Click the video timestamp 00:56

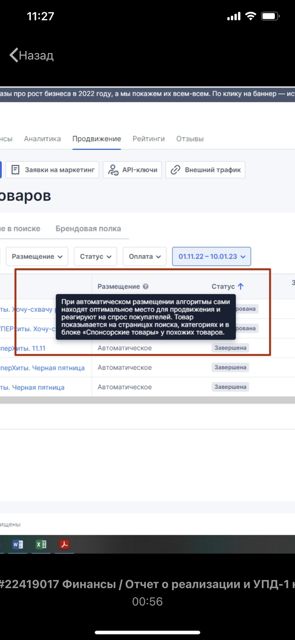(x=147, y=602)
